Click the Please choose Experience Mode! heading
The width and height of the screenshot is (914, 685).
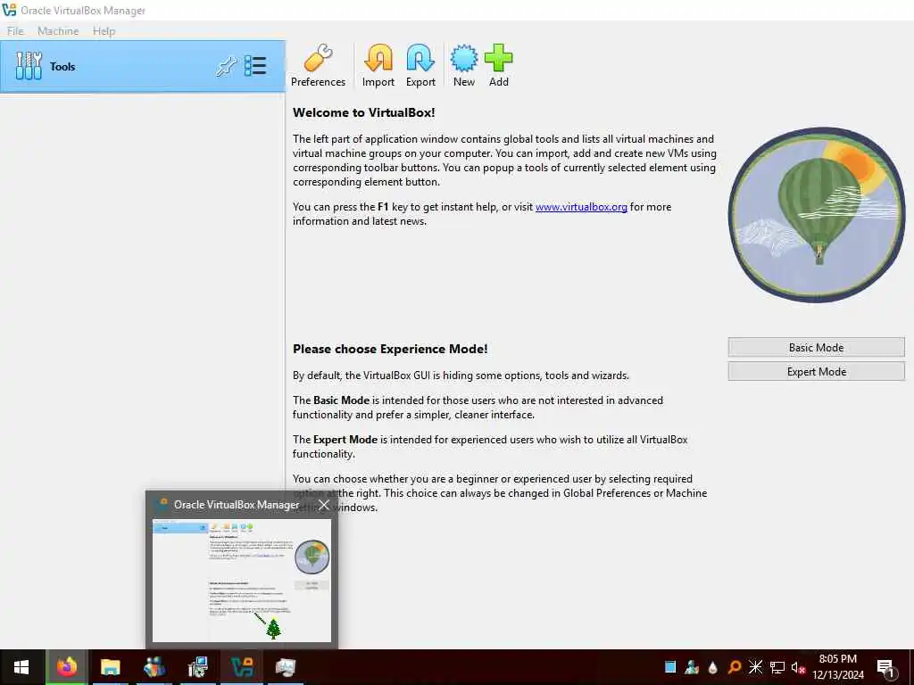(390, 349)
